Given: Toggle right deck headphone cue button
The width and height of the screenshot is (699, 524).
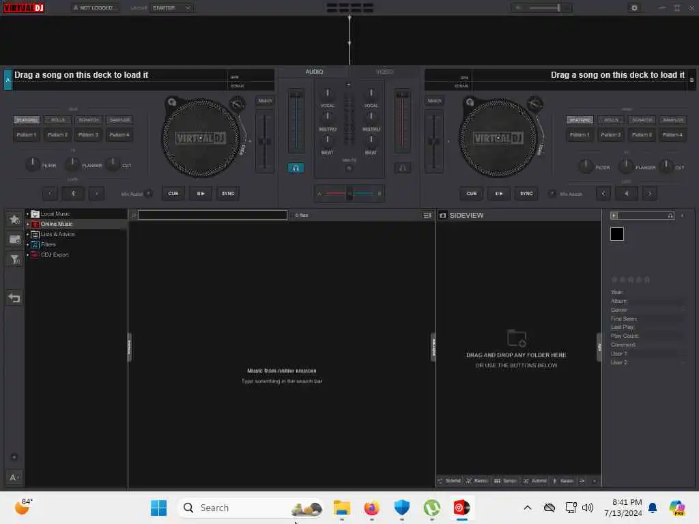Looking at the screenshot, I should (x=403, y=168).
